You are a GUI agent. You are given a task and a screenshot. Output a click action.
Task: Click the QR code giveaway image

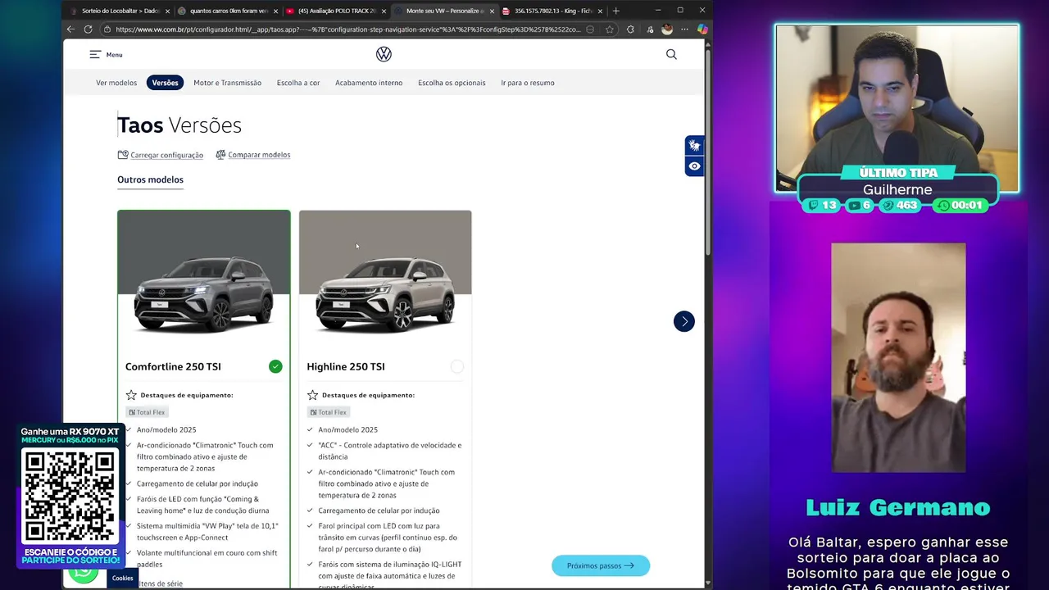[x=70, y=497]
